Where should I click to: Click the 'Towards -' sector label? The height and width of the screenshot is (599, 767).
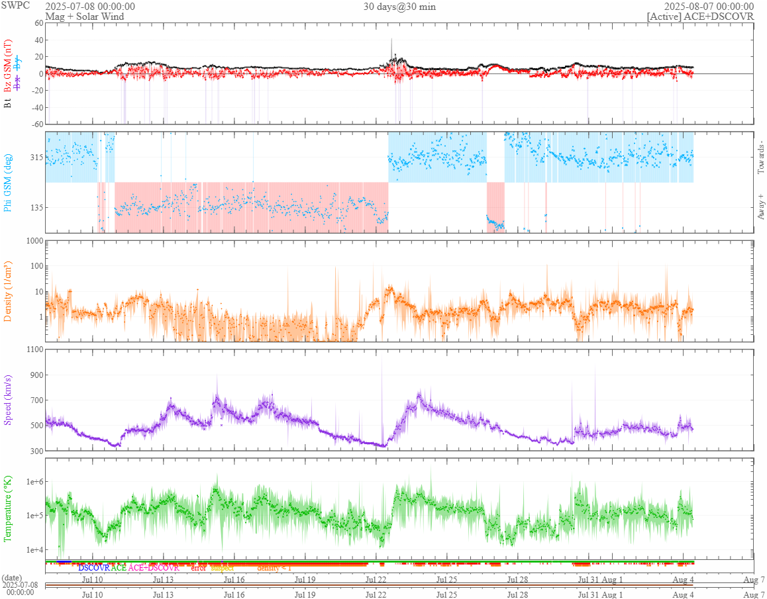(760, 158)
